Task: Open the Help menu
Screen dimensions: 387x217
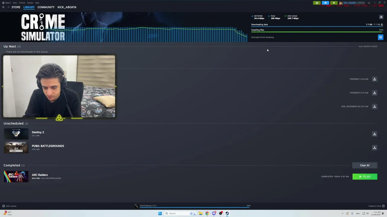Action: point(37,3)
